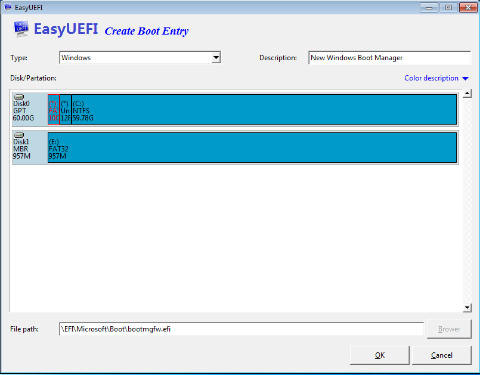This screenshot has width=480, height=375.
Task: Click the File path label
Action: [24, 329]
